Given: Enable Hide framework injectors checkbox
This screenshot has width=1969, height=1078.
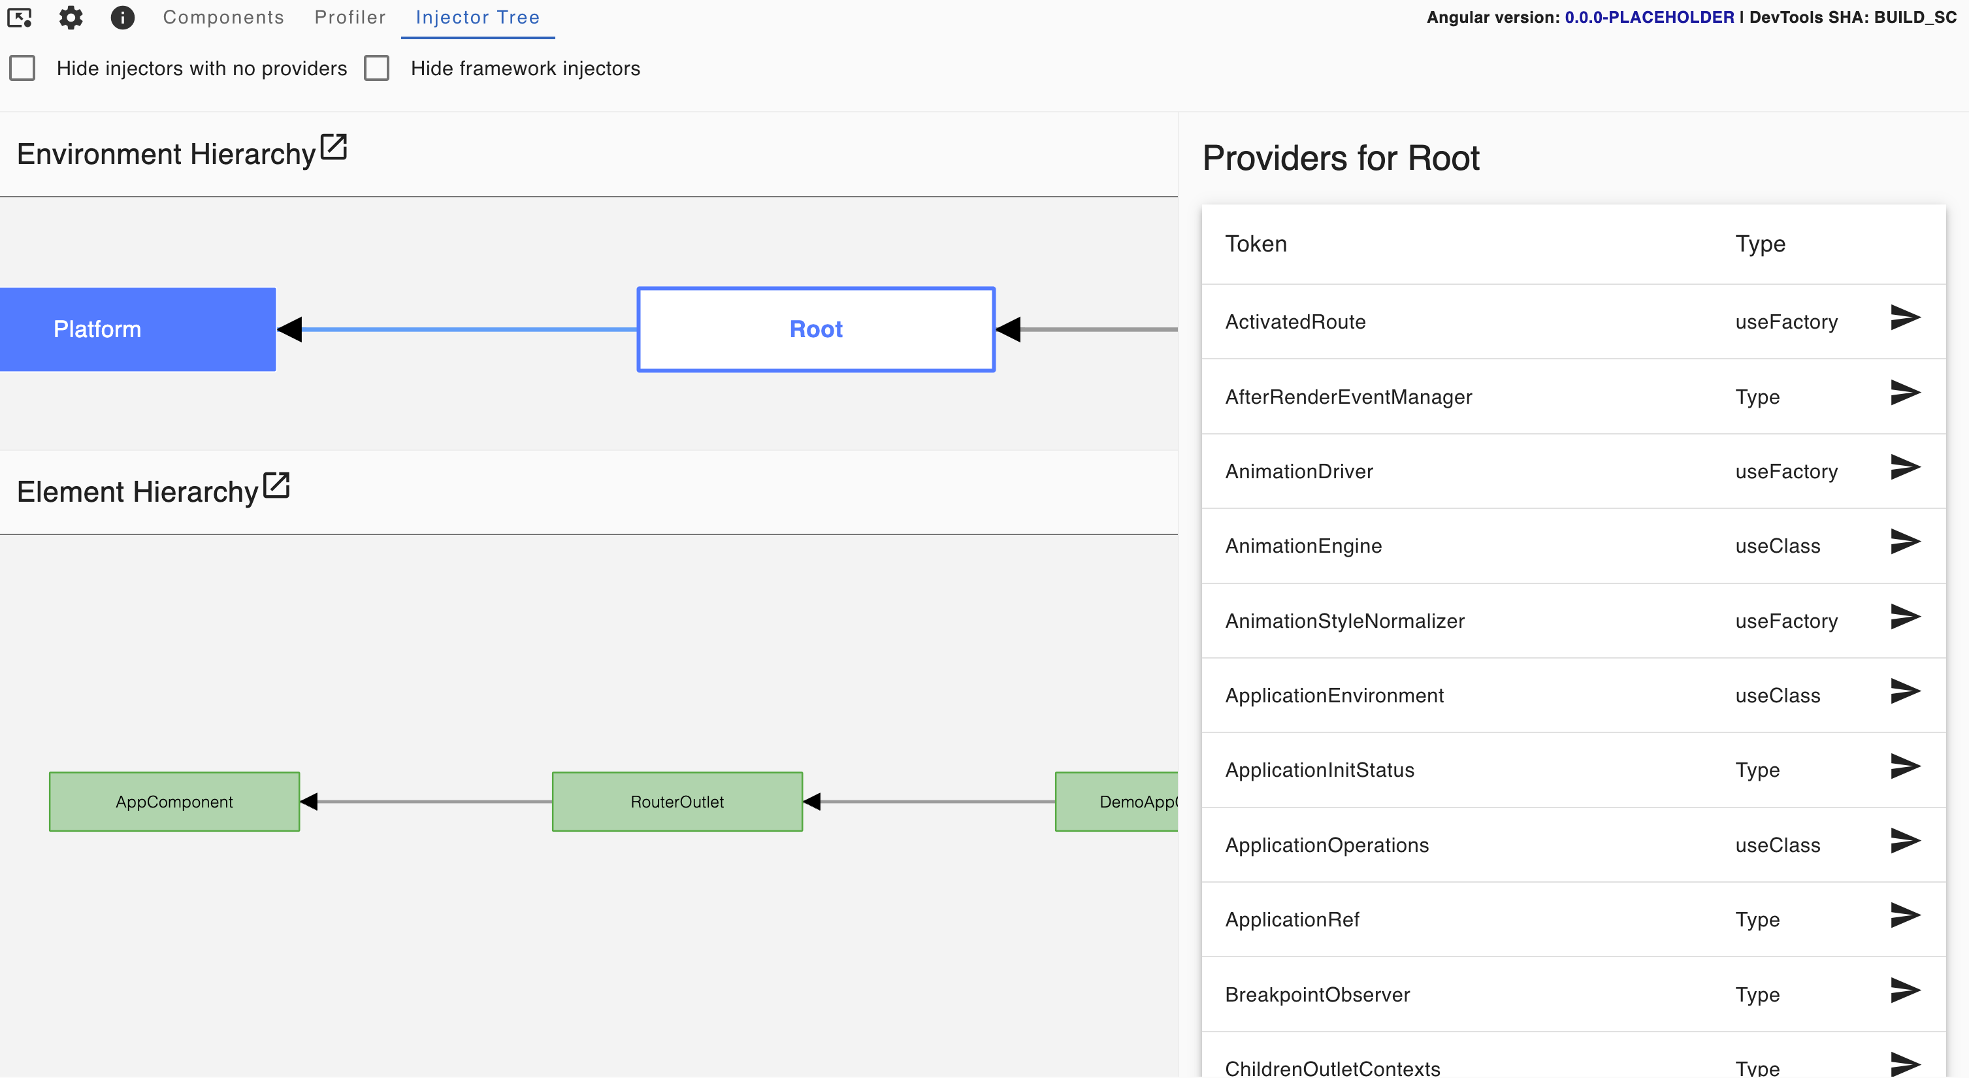Looking at the screenshot, I should (378, 69).
